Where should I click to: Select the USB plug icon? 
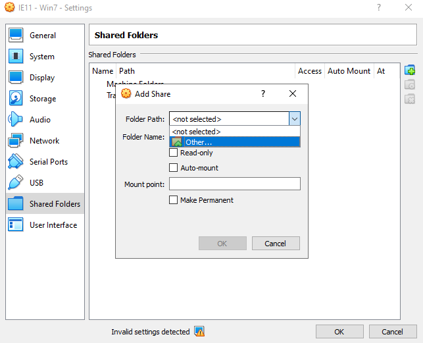pyautogui.click(x=16, y=182)
